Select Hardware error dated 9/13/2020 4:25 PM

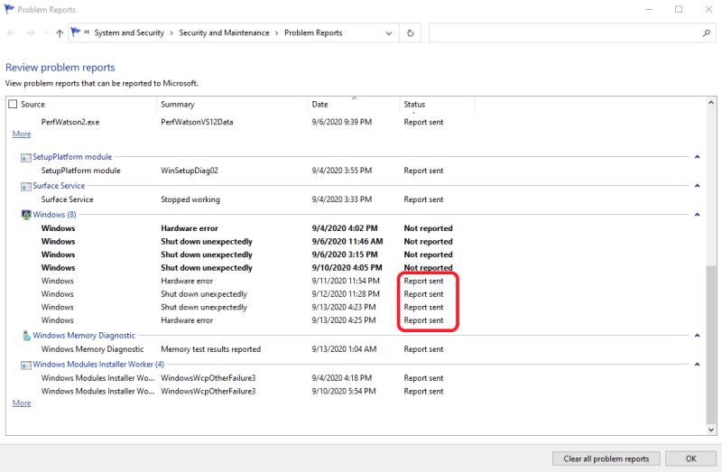click(x=242, y=320)
